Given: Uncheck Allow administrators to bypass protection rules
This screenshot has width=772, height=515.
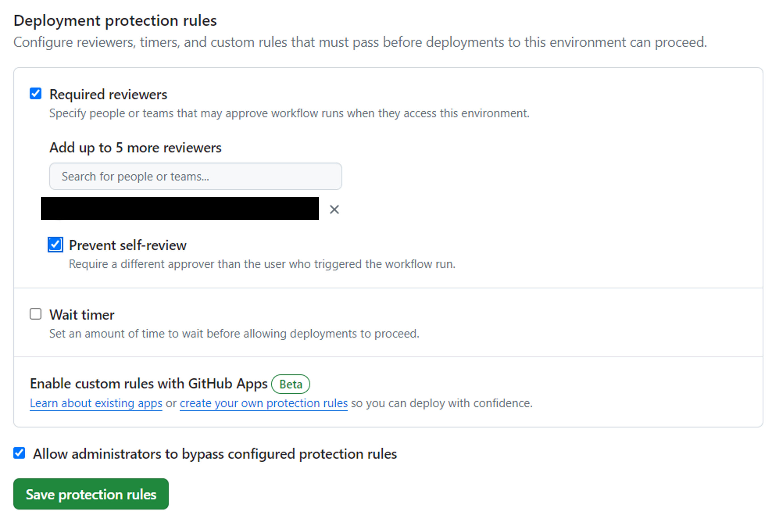Looking at the screenshot, I should coord(19,453).
